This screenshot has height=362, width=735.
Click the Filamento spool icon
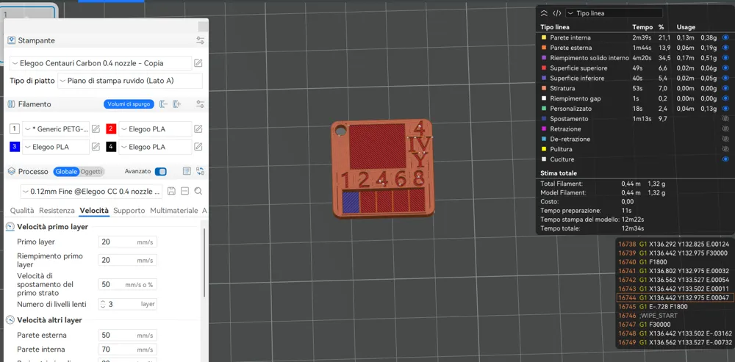click(x=12, y=104)
